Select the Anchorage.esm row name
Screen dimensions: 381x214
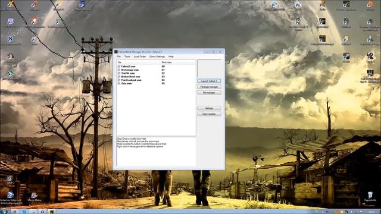(130, 70)
